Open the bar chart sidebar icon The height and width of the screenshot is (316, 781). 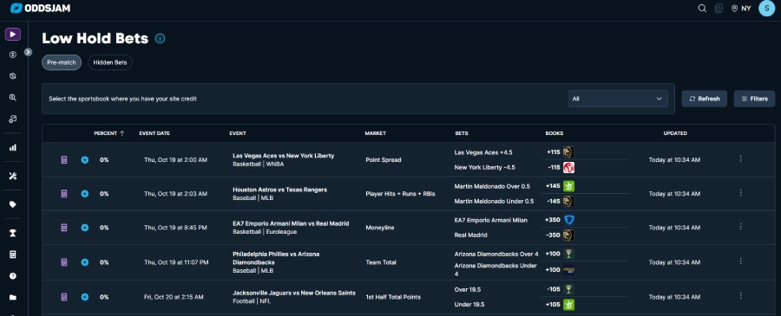pos(13,147)
